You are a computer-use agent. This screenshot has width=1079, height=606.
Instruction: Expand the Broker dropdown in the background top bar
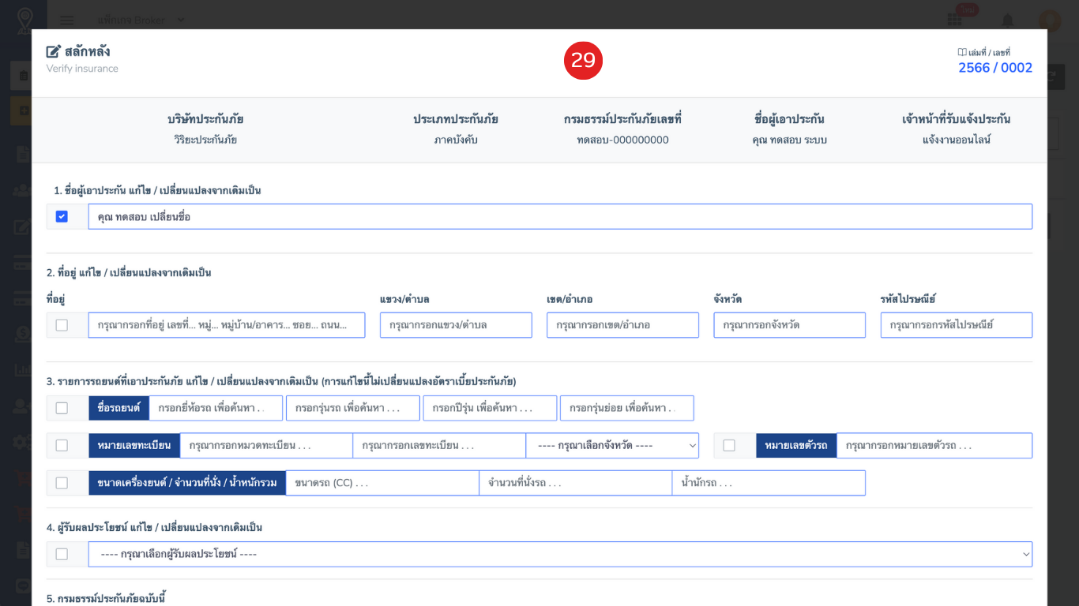tap(142, 20)
